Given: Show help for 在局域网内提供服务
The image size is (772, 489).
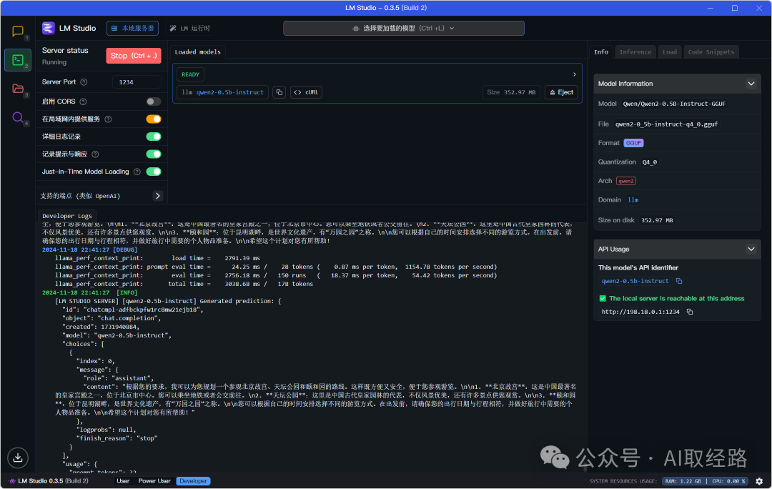Looking at the screenshot, I should [x=108, y=119].
